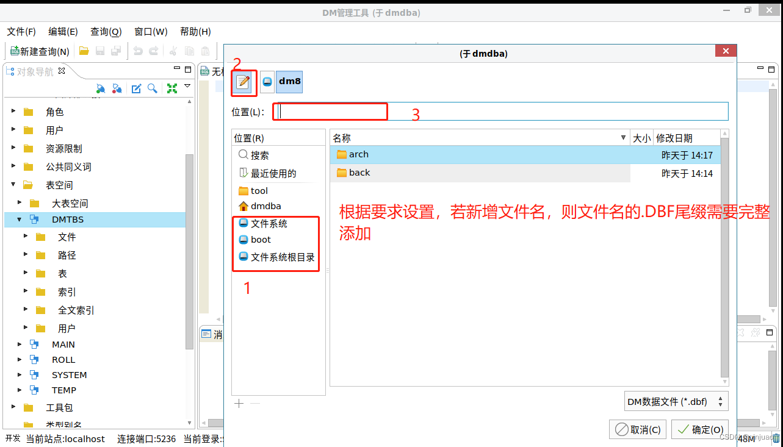Open the 帮助(H) menu
Image resolution: width=783 pixels, height=447 pixels.
pyautogui.click(x=195, y=32)
